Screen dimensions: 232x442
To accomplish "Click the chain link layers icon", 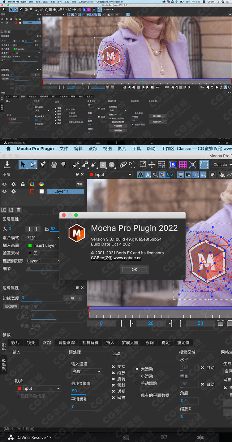I will pyautogui.click(x=123, y=165).
